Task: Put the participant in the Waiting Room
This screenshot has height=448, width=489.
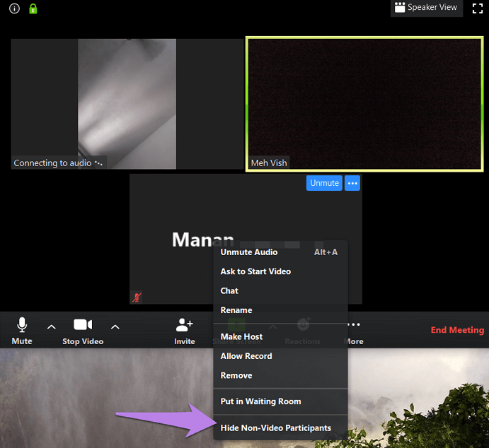Action: 280,401
